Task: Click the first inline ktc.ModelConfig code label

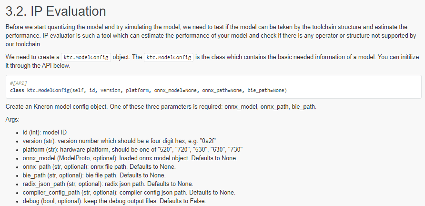Action: pos(86,57)
